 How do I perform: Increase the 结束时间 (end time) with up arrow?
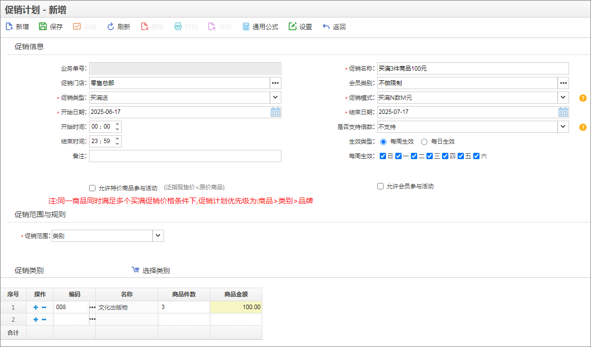(117, 139)
